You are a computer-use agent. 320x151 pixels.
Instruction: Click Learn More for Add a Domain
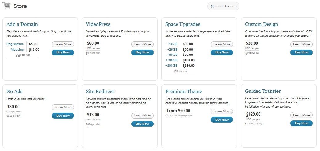pos(63,44)
